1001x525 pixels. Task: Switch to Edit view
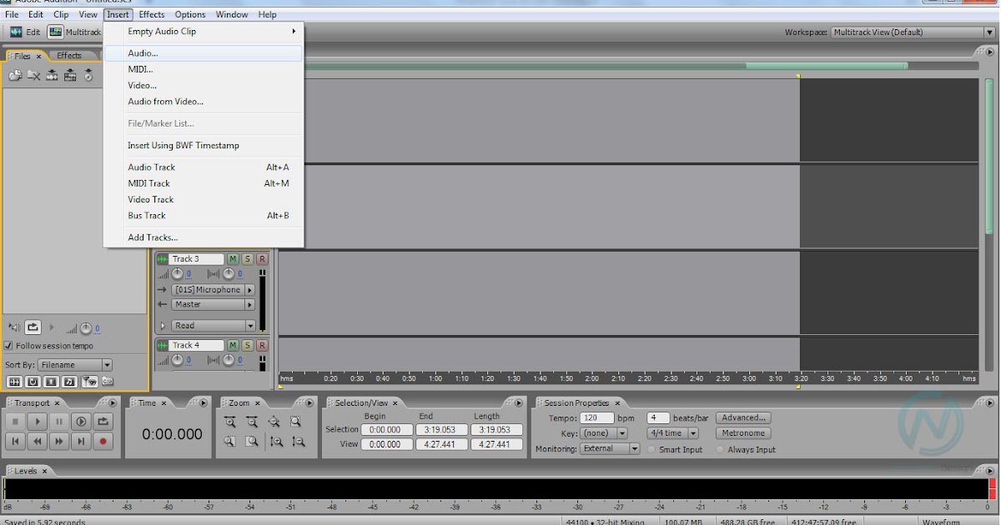[x=24, y=32]
